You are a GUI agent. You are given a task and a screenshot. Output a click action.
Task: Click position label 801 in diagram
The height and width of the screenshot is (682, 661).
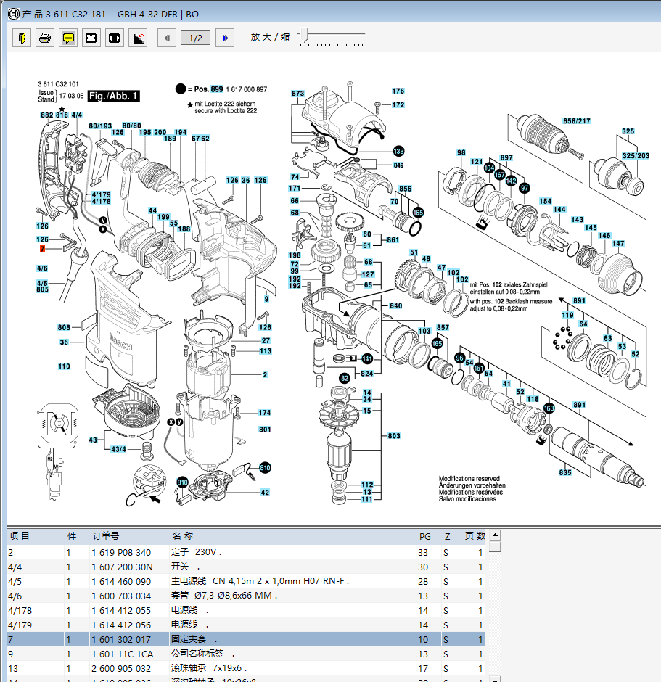pyautogui.click(x=265, y=430)
